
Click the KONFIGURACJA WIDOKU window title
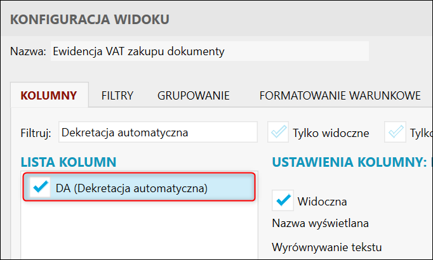point(90,19)
